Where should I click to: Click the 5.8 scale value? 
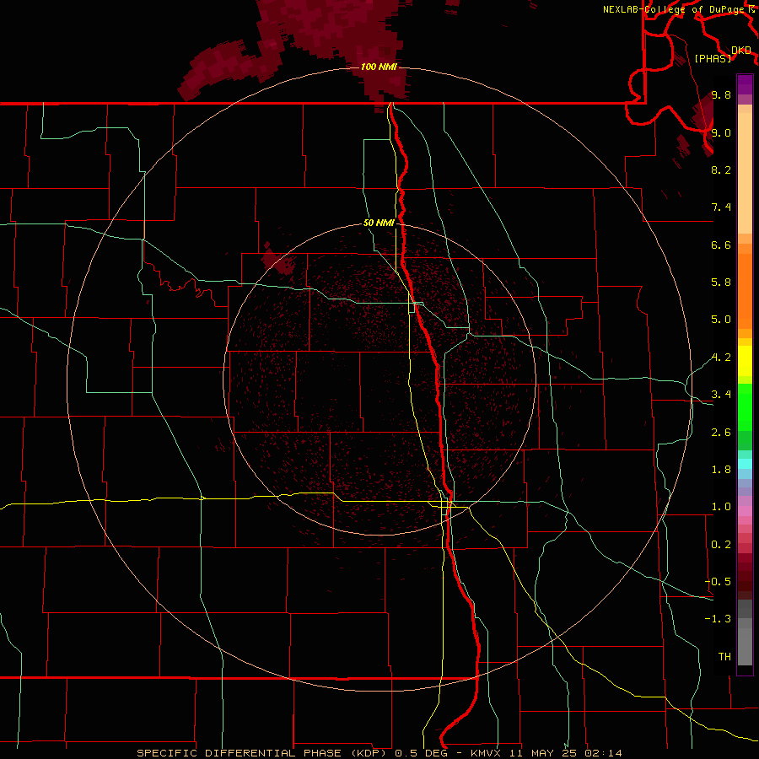721,283
